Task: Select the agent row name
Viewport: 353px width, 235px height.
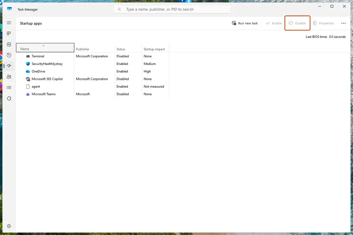Action: point(36,87)
